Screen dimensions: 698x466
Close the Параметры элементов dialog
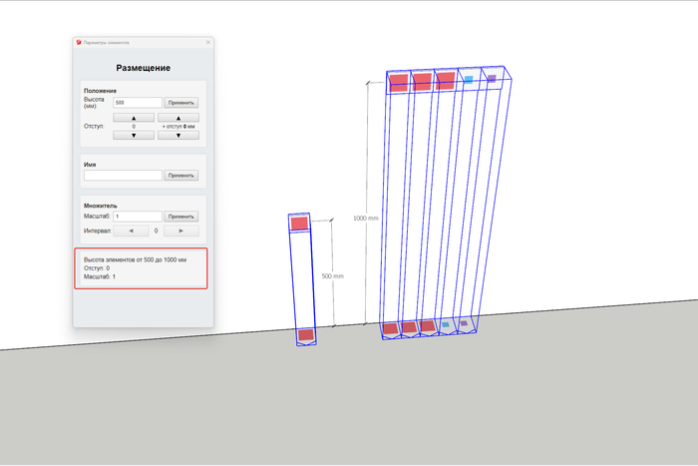[207, 43]
